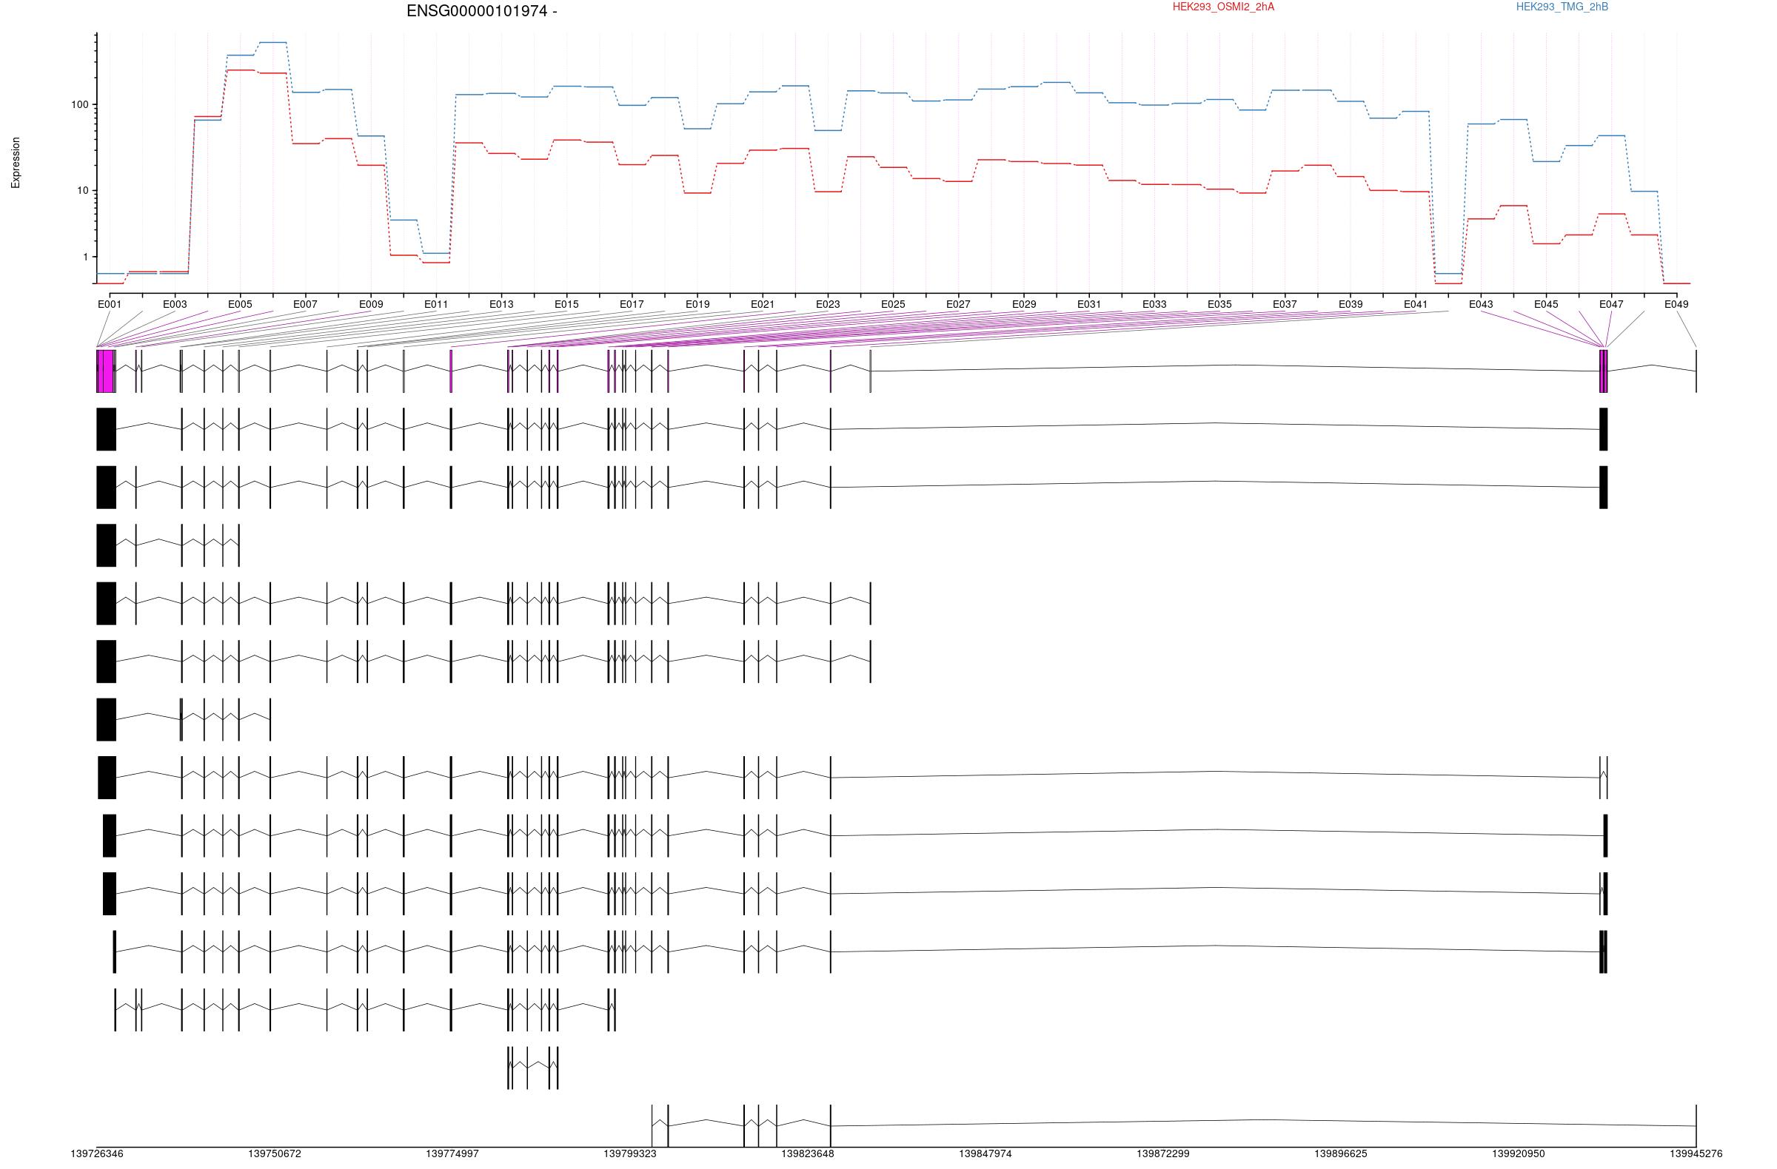Select the HEK293_TMG_2hB legend label

pos(1562,7)
